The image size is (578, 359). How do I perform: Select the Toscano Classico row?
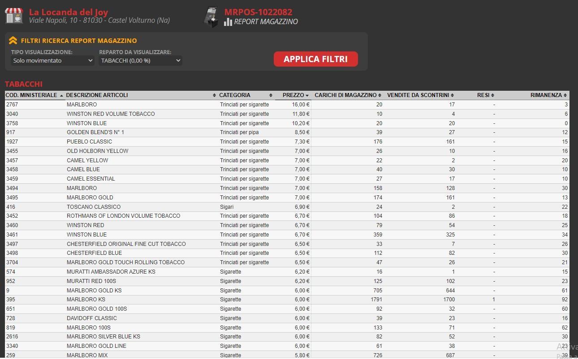[x=287, y=207]
